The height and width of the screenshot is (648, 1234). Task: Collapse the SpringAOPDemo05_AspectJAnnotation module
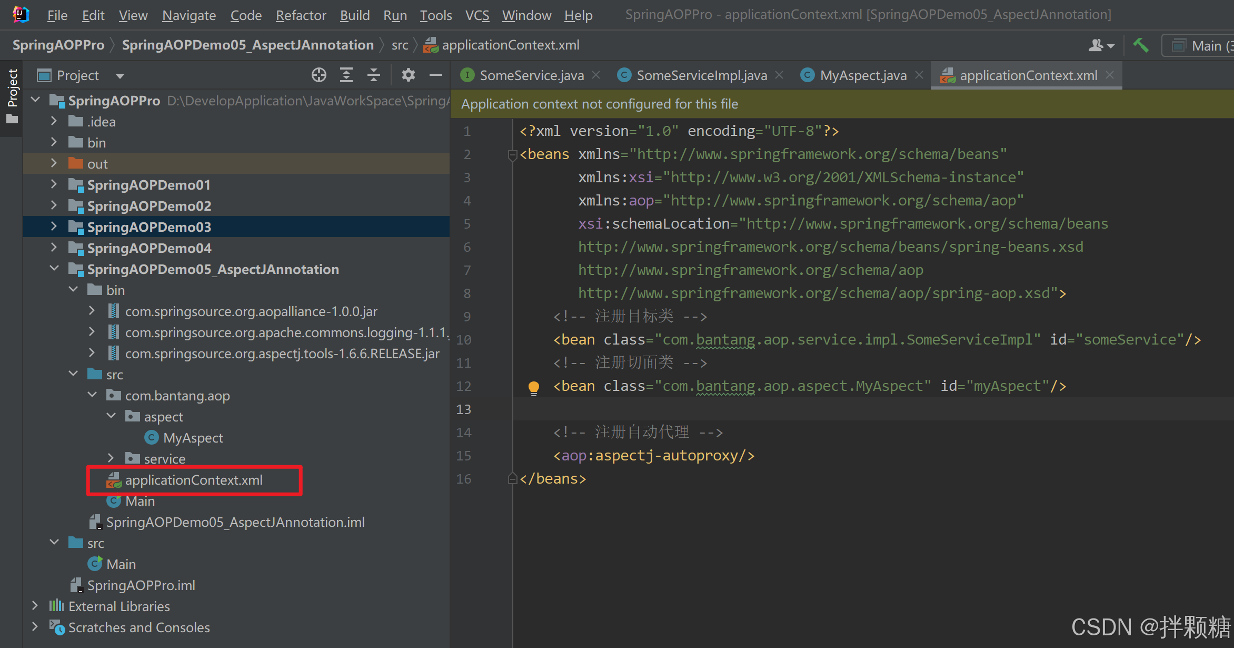54,269
